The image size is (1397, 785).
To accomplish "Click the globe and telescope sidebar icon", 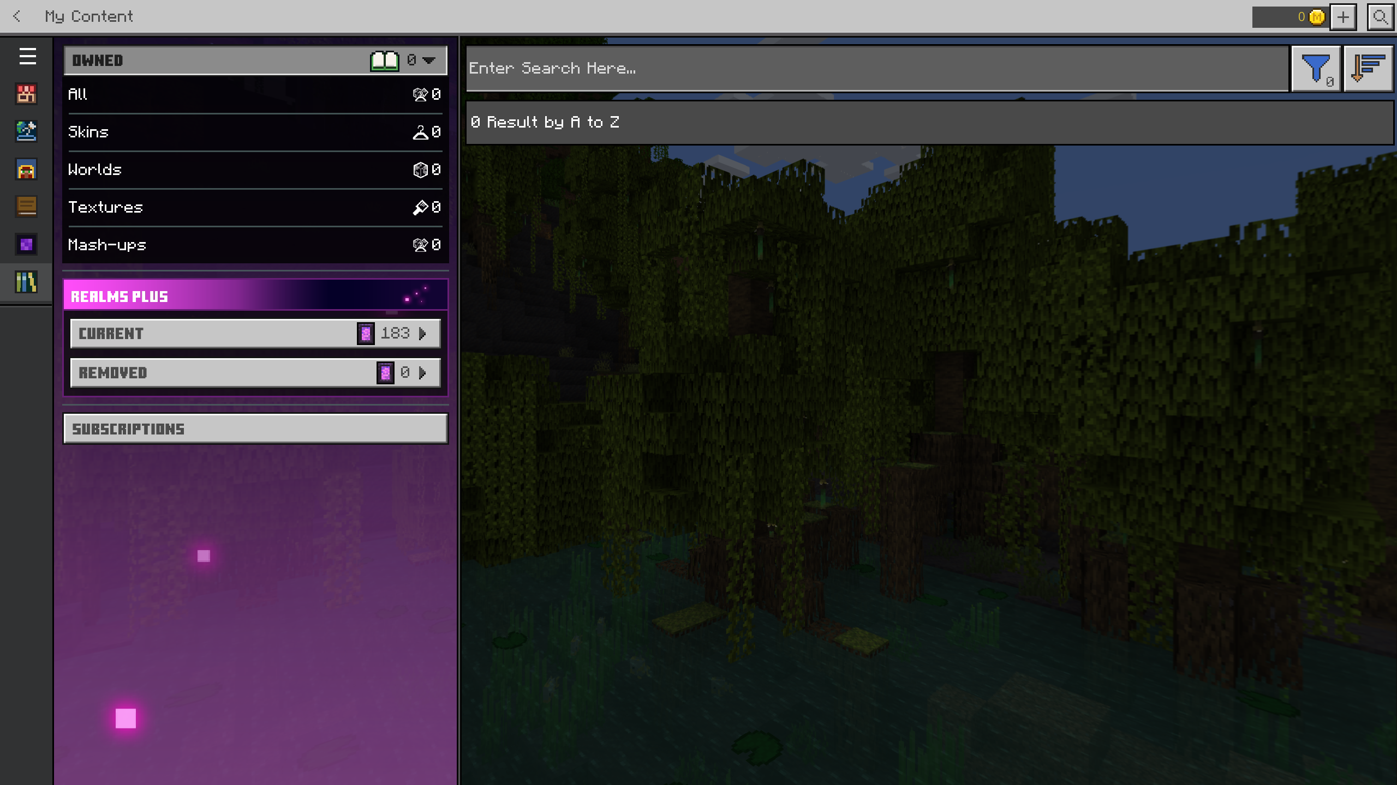I will (26, 131).
